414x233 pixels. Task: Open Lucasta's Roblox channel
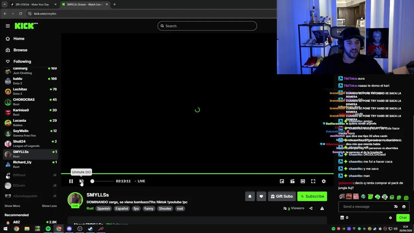pyautogui.click(x=31, y=123)
